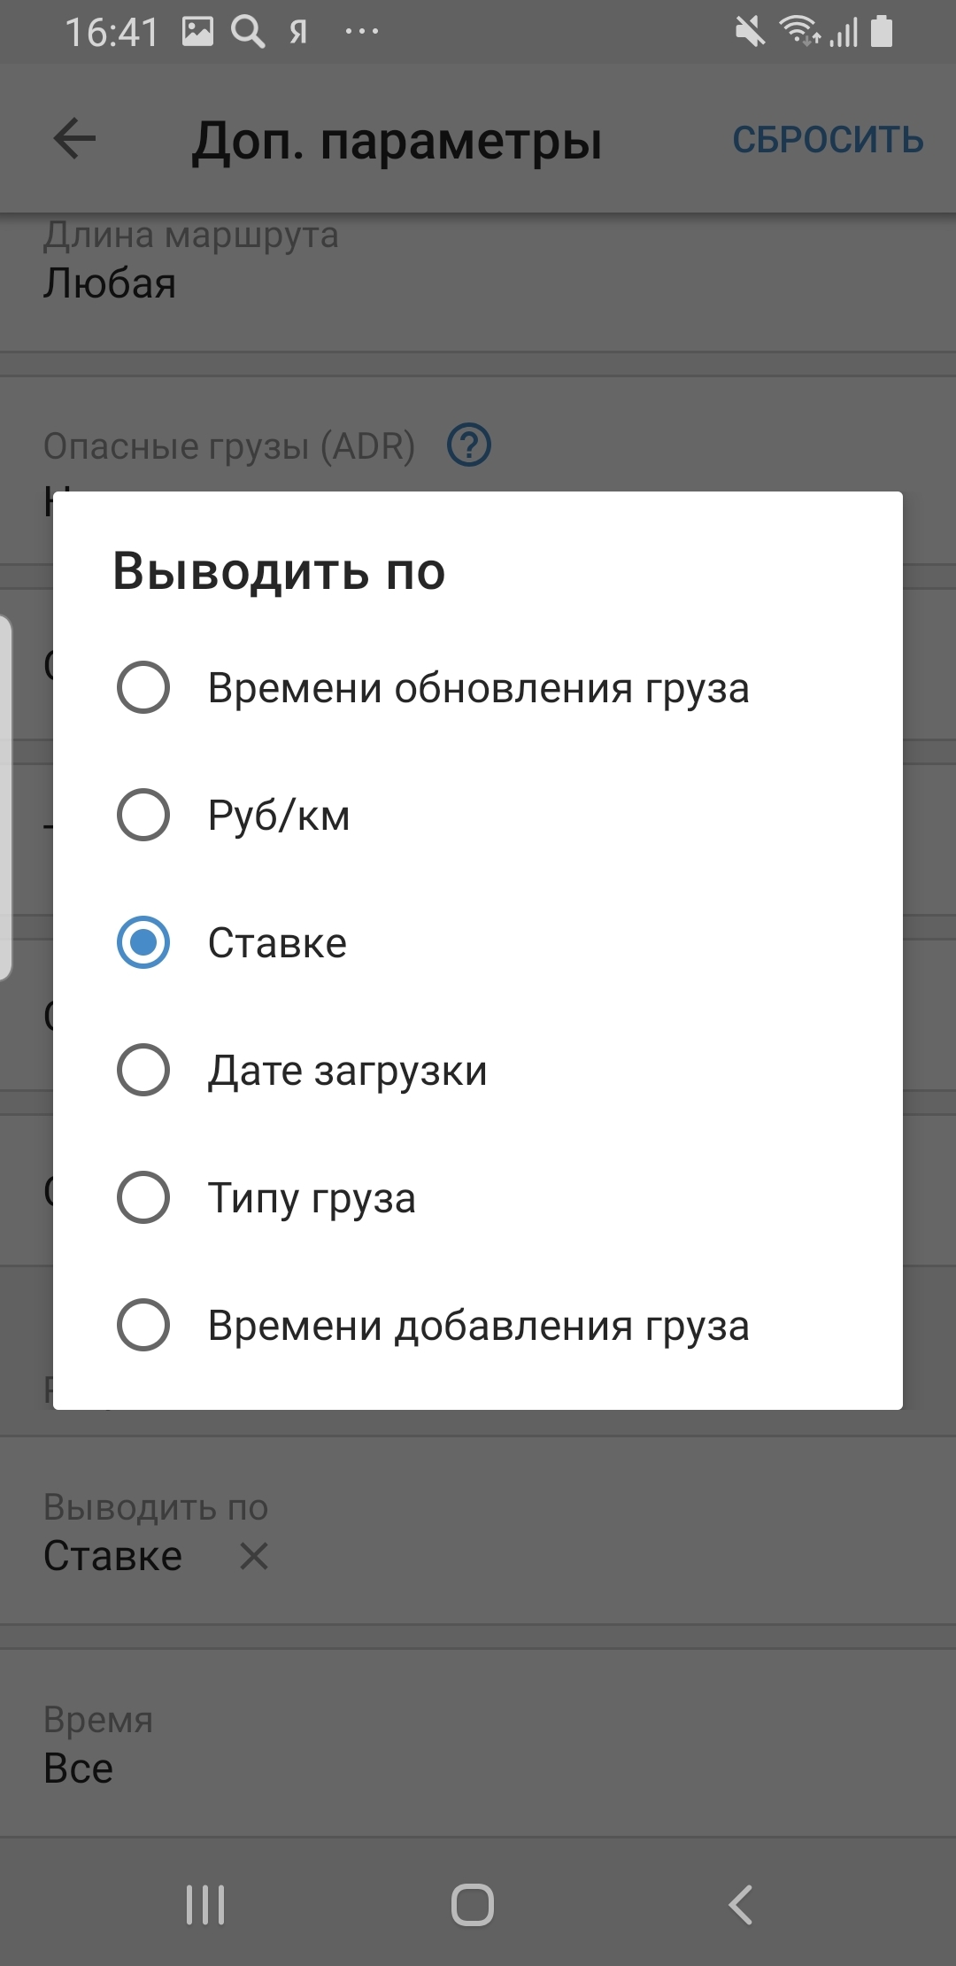956x1966 pixels.
Task: Tap the image notification icon in status bar
Action: coord(197,32)
